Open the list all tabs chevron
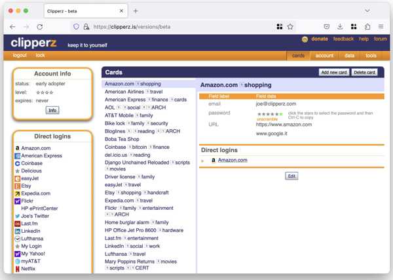393x280 pixels. pyautogui.click(x=367, y=10)
